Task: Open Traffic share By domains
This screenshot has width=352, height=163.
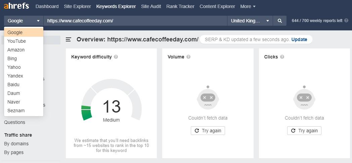Action: point(16,144)
